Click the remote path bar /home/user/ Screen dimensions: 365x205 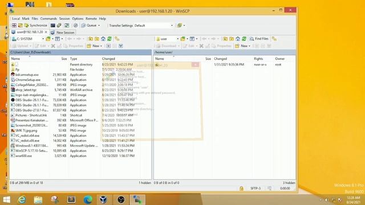point(225,52)
